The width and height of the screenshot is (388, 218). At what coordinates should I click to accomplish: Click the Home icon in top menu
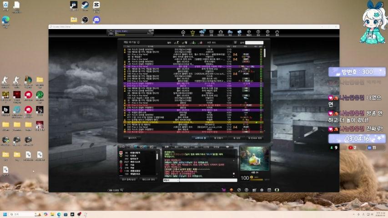183,33
